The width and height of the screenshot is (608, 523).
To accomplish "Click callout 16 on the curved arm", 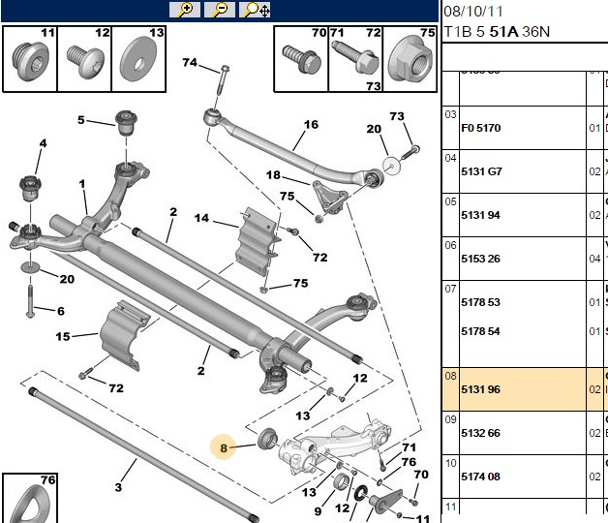I will pyautogui.click(x=311, y=125).
